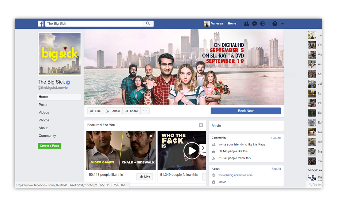Open the help question mark icon

(275, 24)
